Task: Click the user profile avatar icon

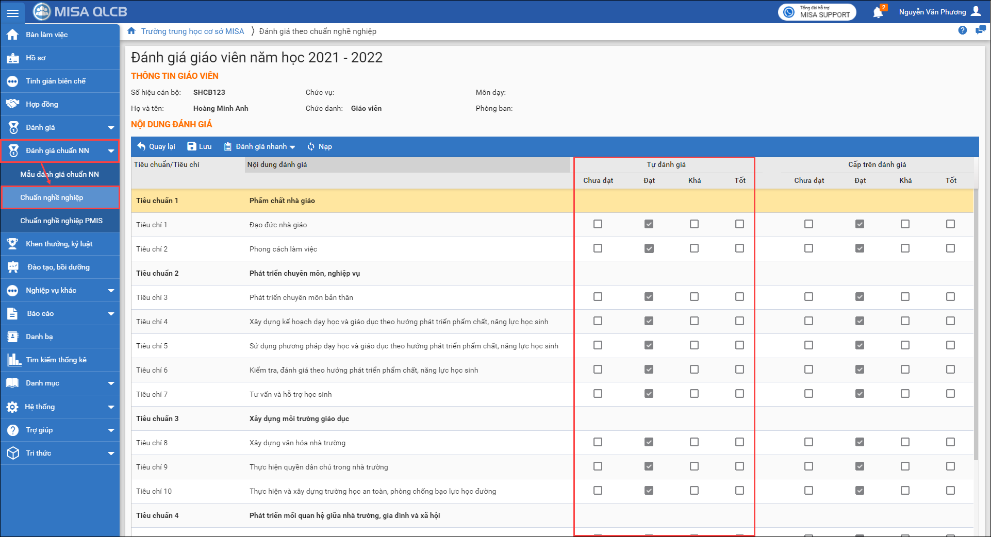Action: (976, 11)
